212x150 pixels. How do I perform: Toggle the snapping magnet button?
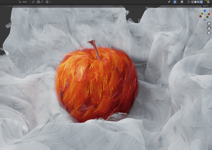(x=38, y=2)
